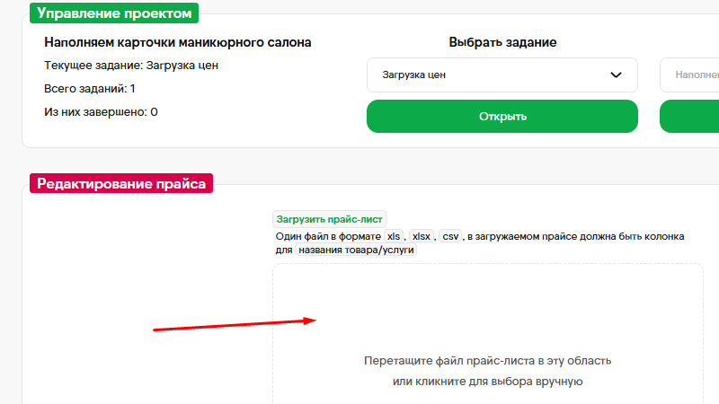
Task: Click the "csv" format tag
Action: 450,236
